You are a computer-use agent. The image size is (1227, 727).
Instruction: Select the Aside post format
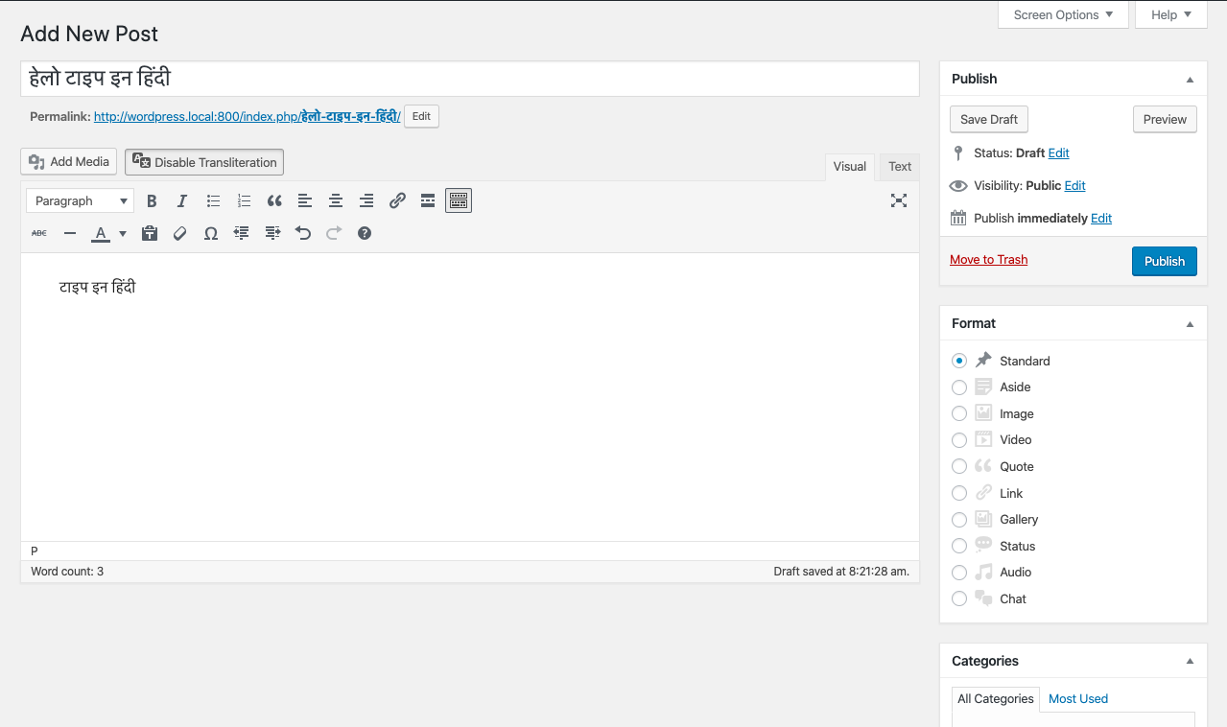tap(959, 387)
